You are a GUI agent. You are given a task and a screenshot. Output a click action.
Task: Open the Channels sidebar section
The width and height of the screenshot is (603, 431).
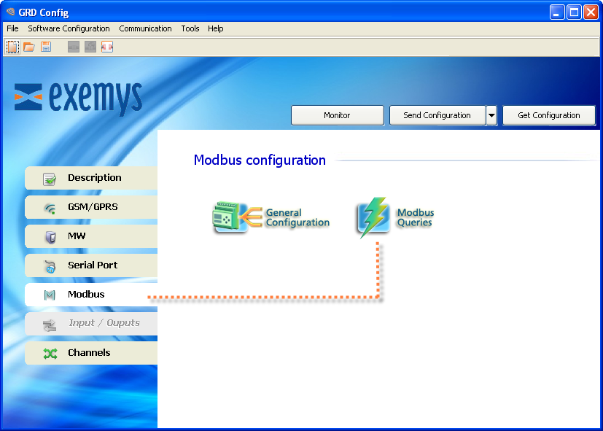point(91,353)
